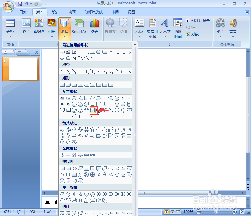
Task: Open the 设计 Design tab
Action: tap(55, 12)
